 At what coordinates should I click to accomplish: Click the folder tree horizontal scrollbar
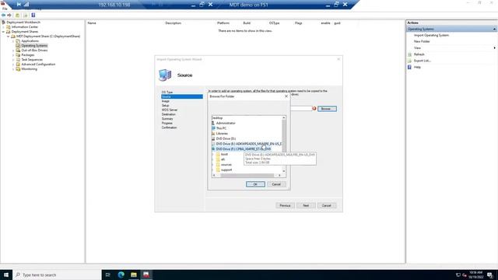247,175
